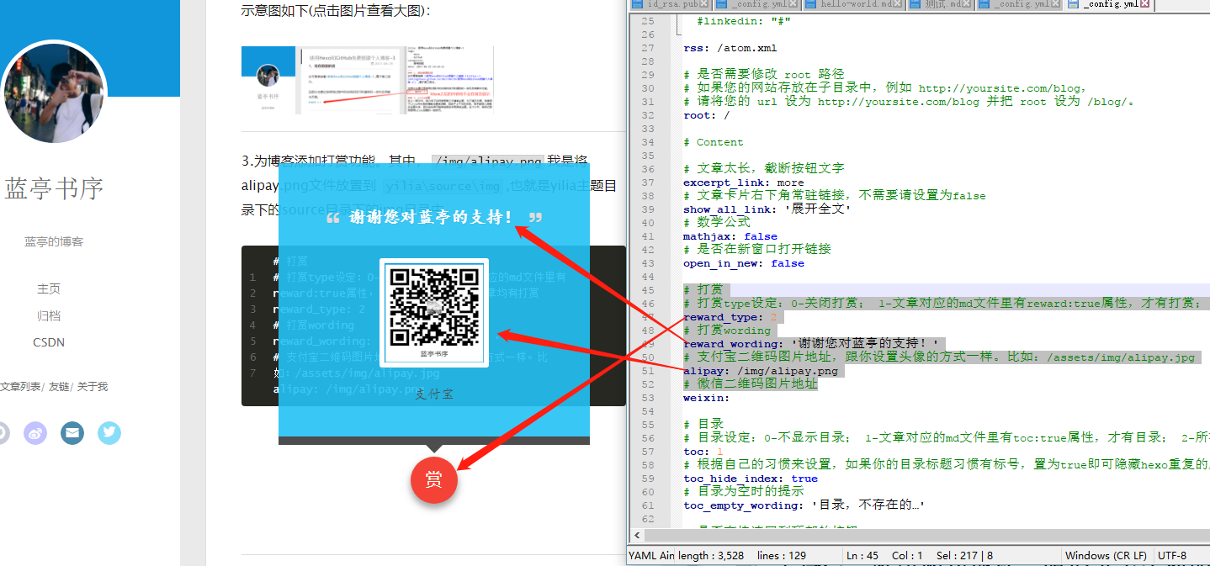Click 'toc_hide_index: true' in editor
Screen dimensions: 1210x566
[x=751, y=479]
